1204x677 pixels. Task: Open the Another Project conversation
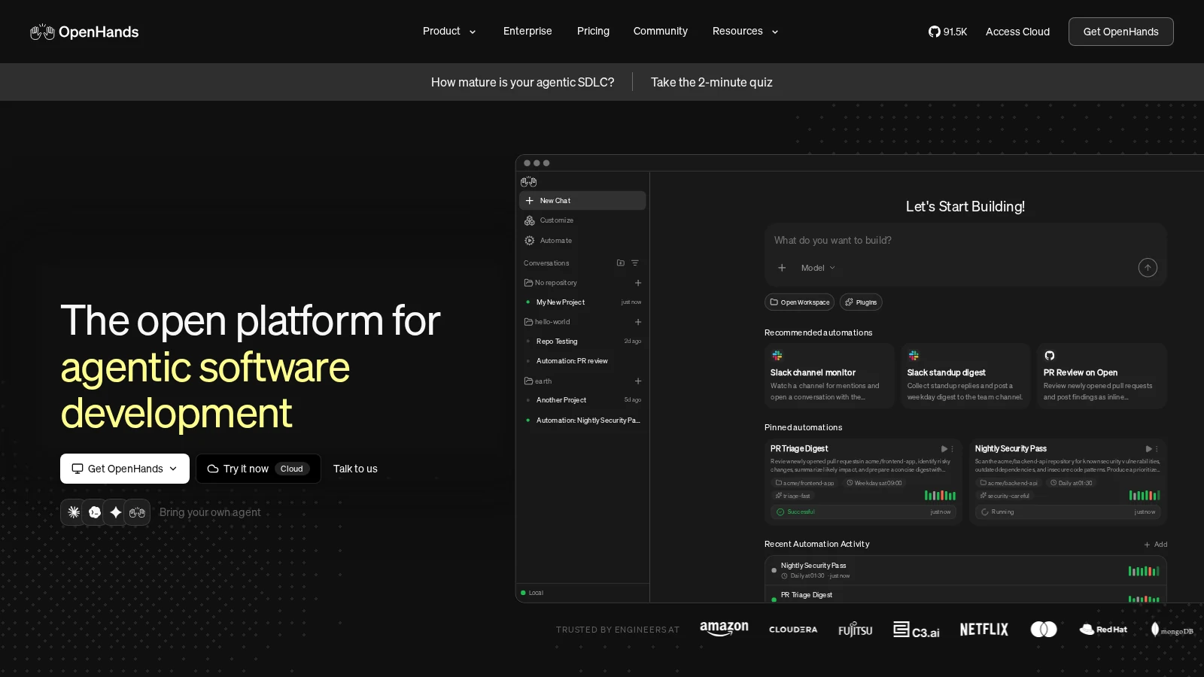coord(582,400)
